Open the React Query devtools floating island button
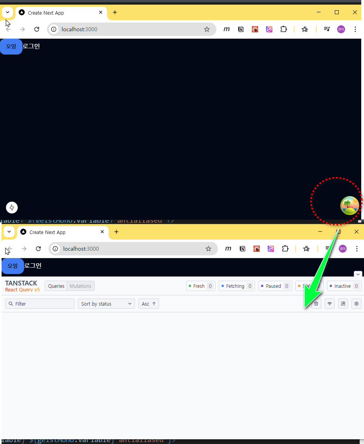The width and height of the screenshot is (364, 444). pyautogui.click(x=350, y=205)
